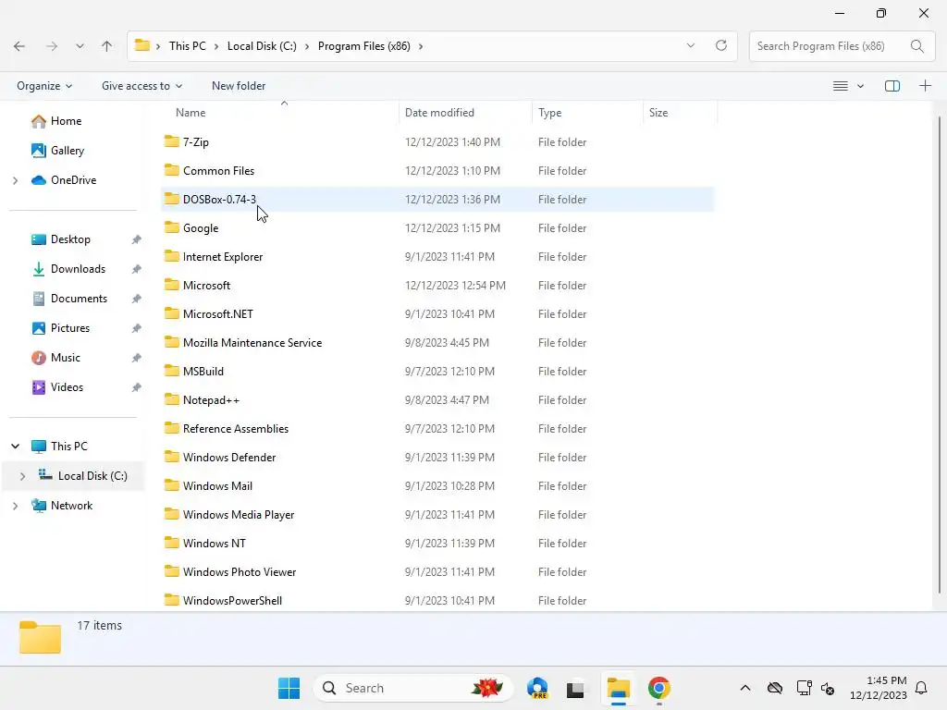Click the taskbar Search box

click(413, 688)
